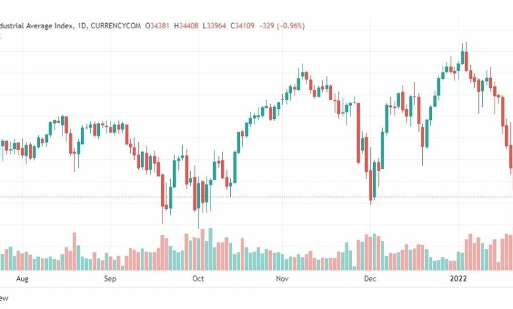The height and width of the screenshot is (309, 513).
Task: Click the large red candle before December
Action: [x=358, y=133]
